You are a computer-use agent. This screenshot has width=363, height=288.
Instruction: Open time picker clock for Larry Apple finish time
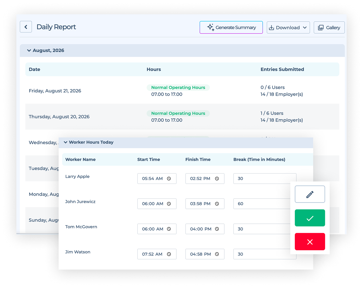pos(217,179)
